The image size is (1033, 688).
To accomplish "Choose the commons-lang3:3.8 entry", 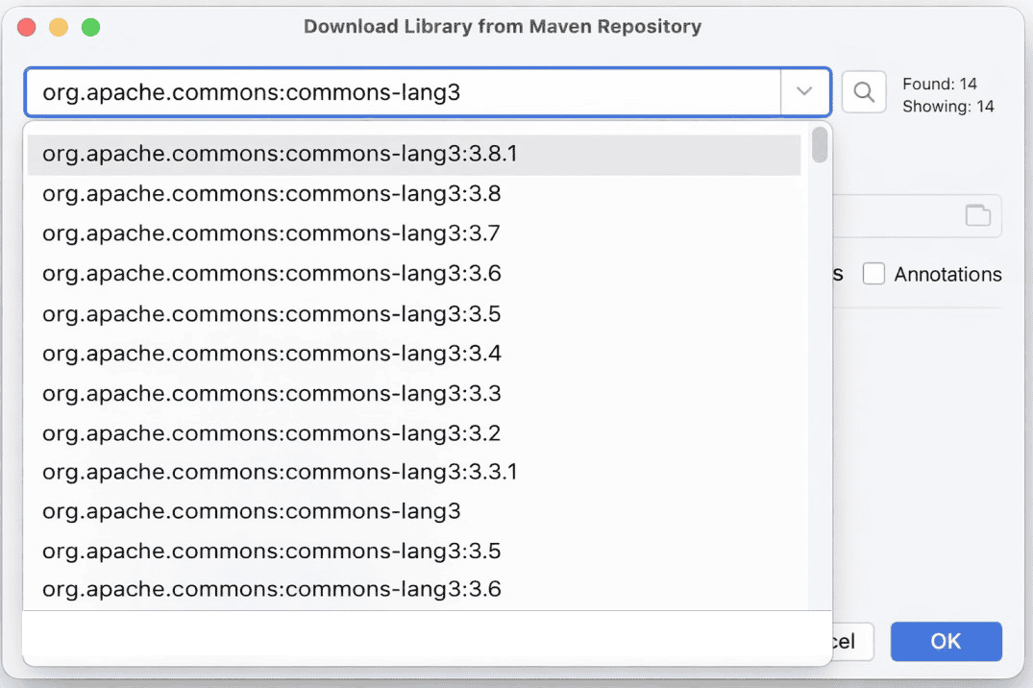I will coord(272,194).
